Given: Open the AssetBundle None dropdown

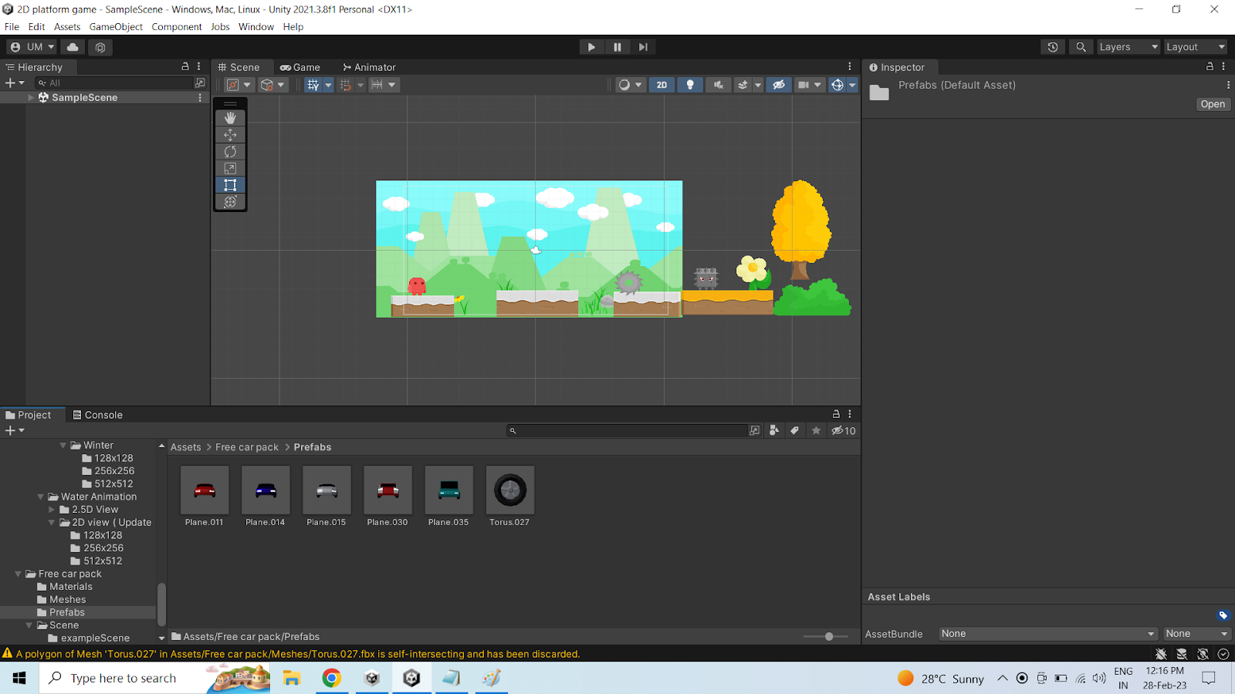Looking at the screenshot, I should (1047, 634).
